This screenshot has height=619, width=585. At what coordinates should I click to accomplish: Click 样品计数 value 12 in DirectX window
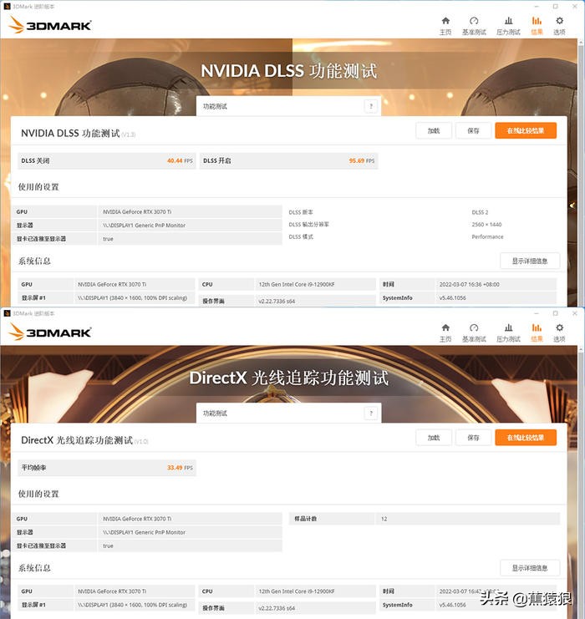tap(384, 519)
